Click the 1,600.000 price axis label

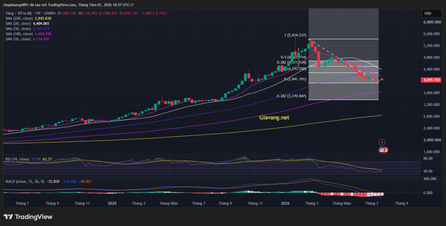click(x=432, y=152)
